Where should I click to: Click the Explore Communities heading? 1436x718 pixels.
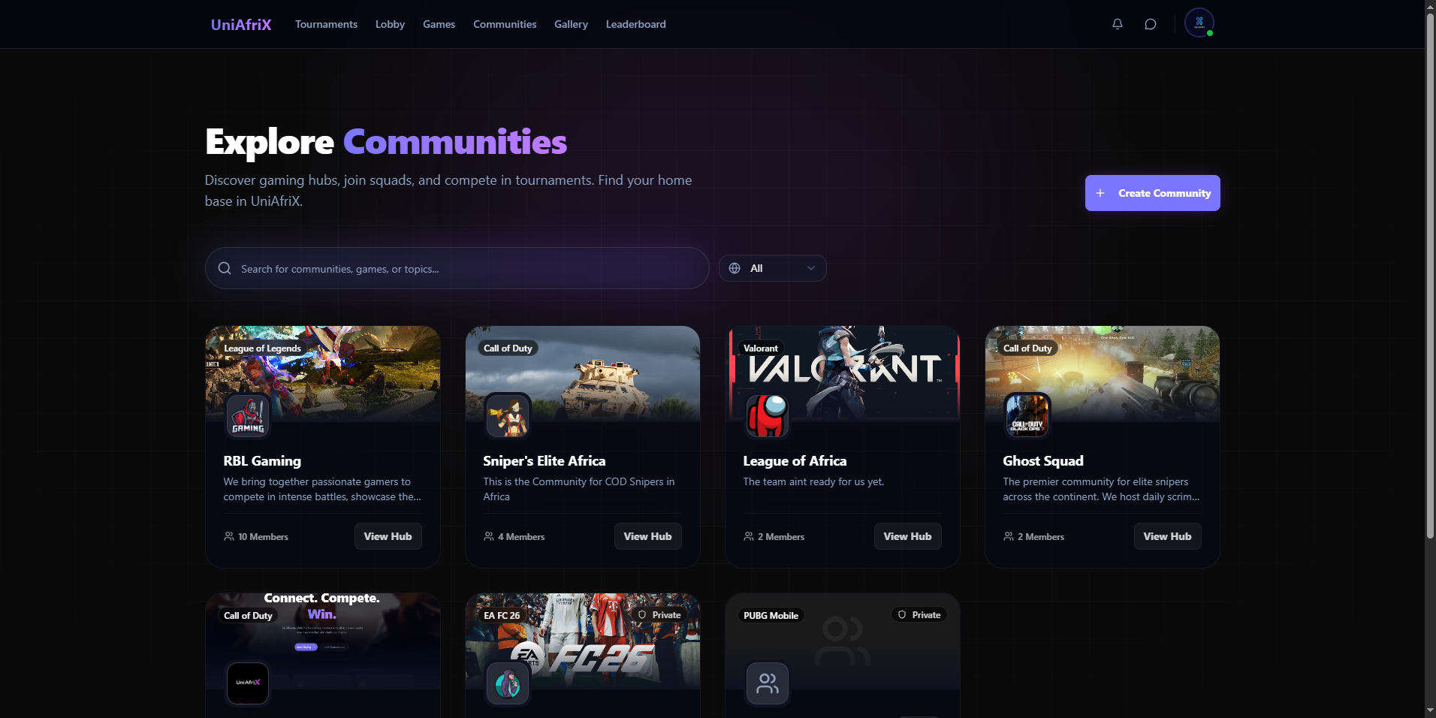[386, 142]
